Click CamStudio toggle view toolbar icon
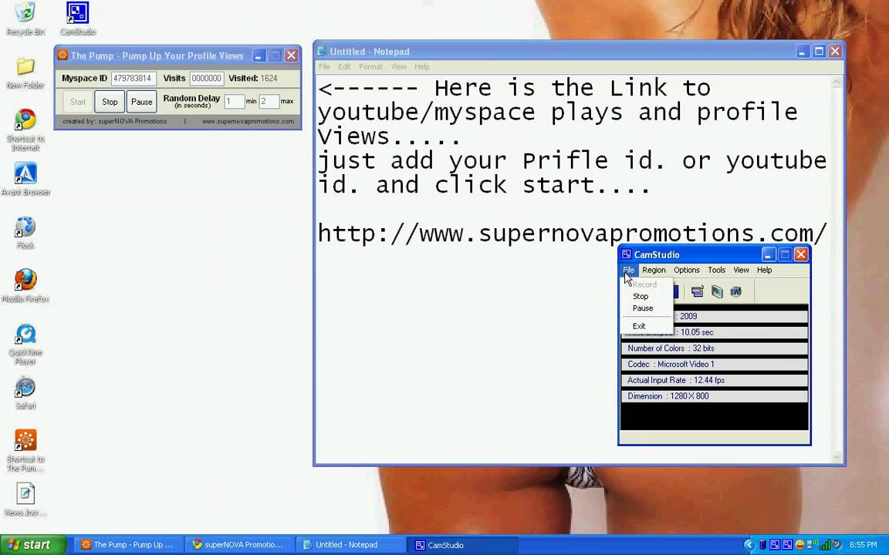This screenshot has height=555, width=889. 698,291
